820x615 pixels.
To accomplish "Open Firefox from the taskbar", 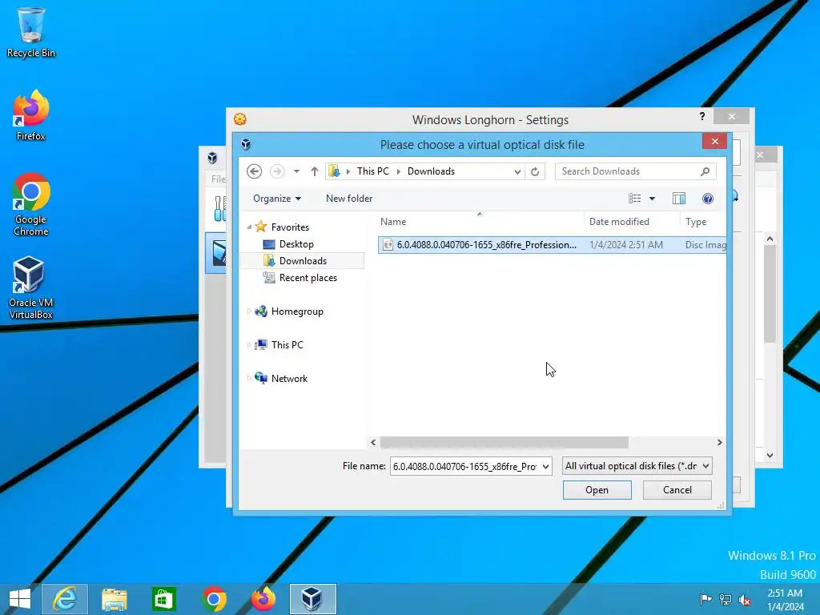I will (263, 599).
